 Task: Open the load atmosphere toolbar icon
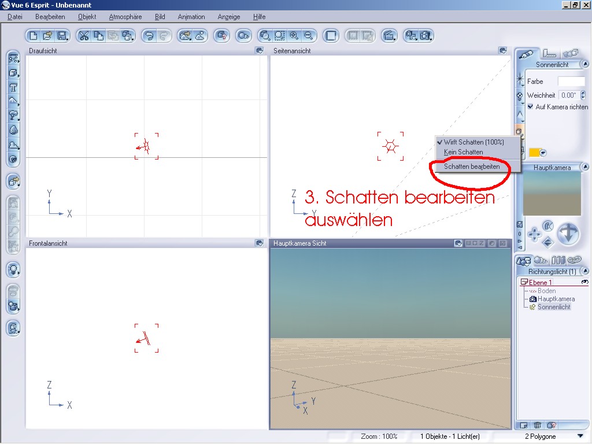185,36
